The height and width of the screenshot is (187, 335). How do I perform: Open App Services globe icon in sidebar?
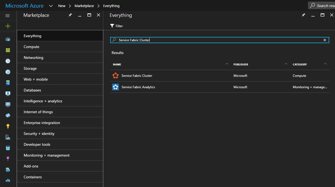[8, 72]
